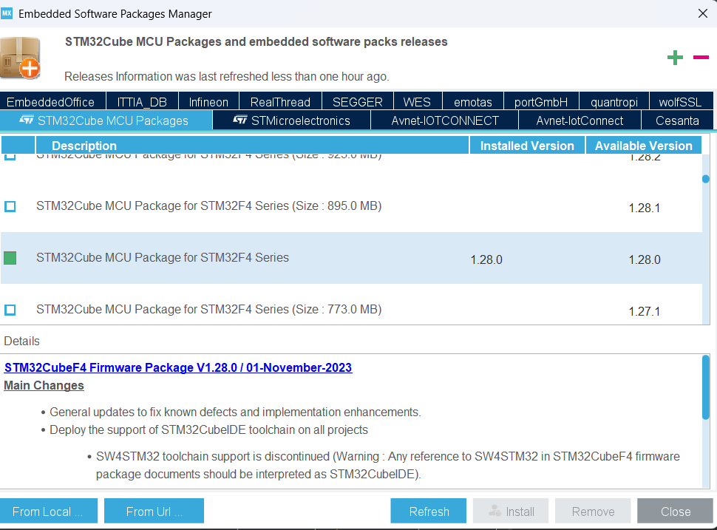Open the portGmbH tab
The image size is (717, 530).
pyautogui.click(x=541, y=101)
